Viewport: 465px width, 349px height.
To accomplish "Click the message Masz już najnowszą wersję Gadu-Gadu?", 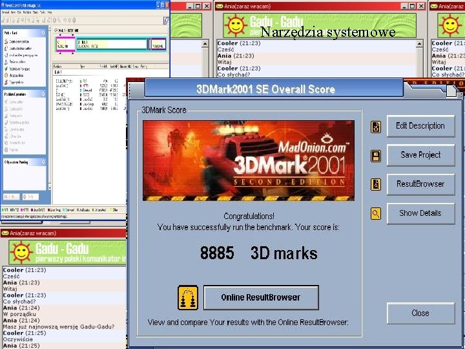I will 59,327.
